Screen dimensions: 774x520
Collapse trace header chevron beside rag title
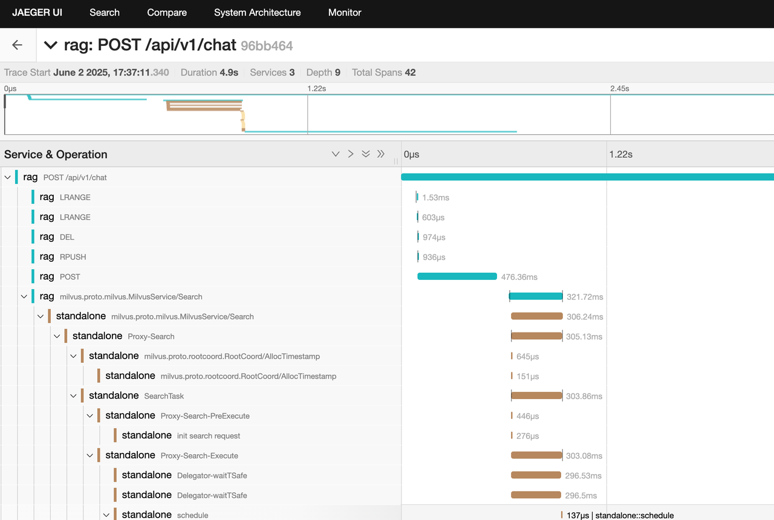pyautogui.click(x=51, y=45)
